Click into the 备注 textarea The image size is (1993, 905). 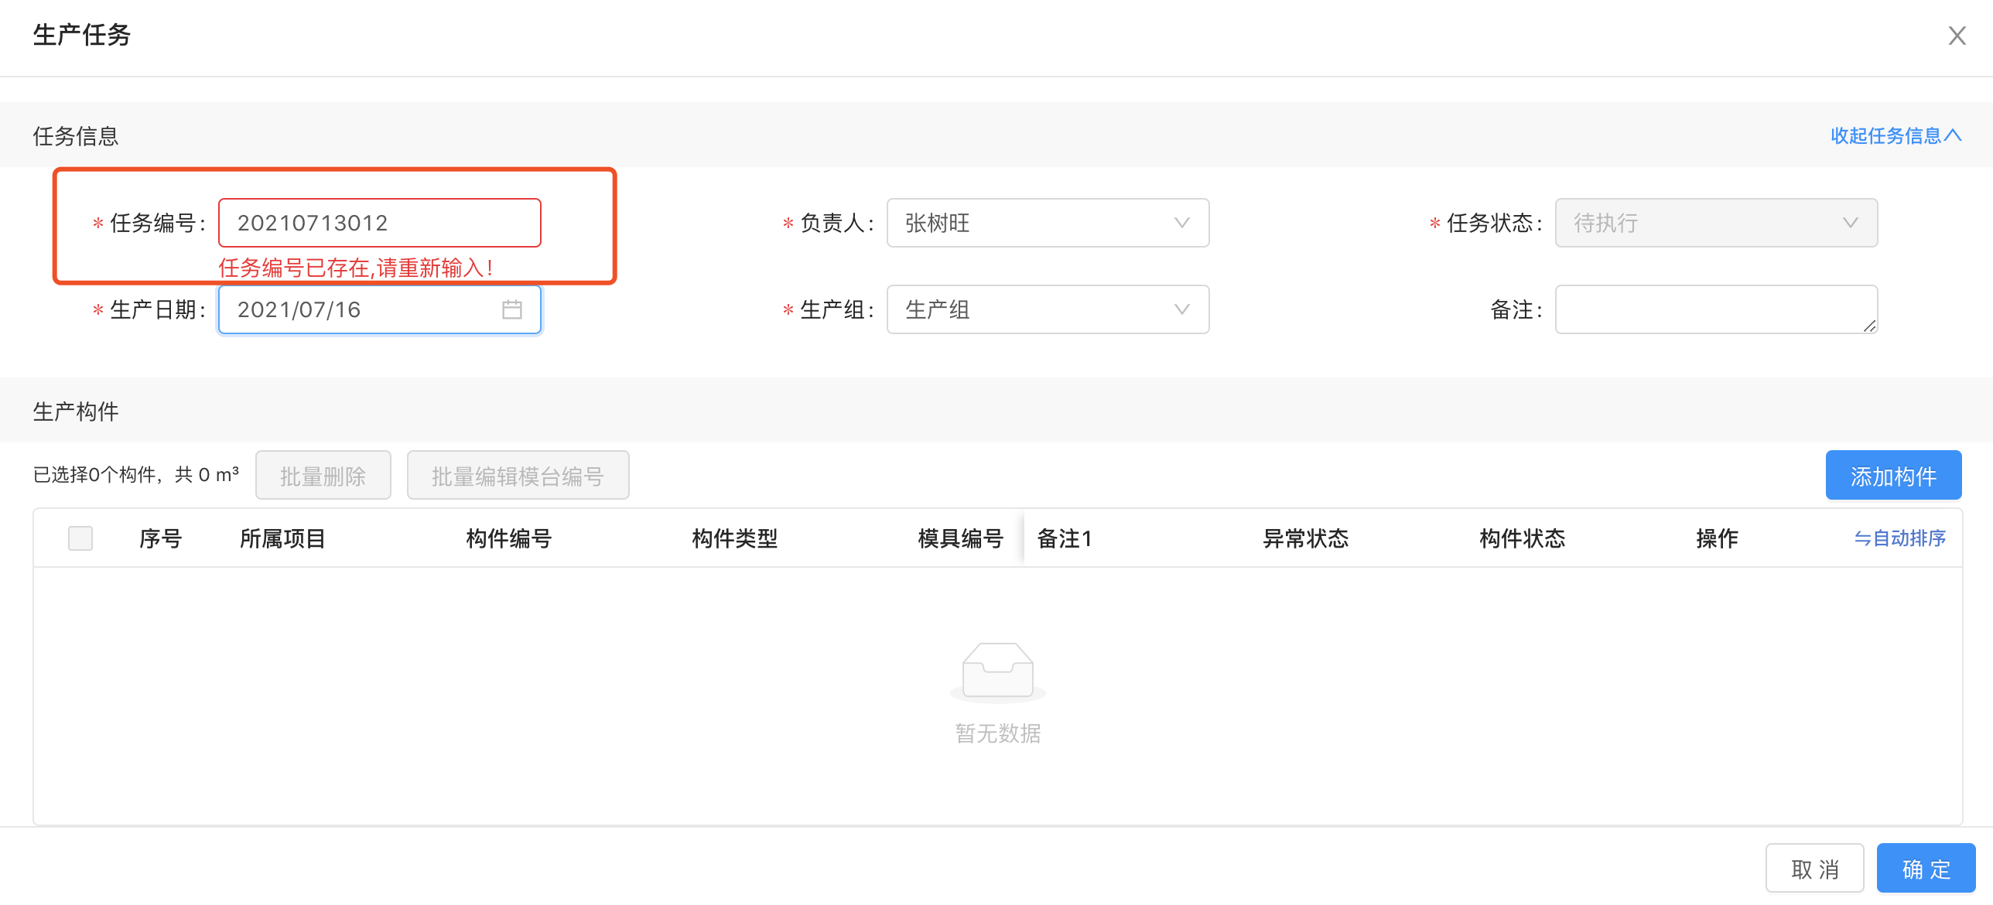[x=1715, y=309]
